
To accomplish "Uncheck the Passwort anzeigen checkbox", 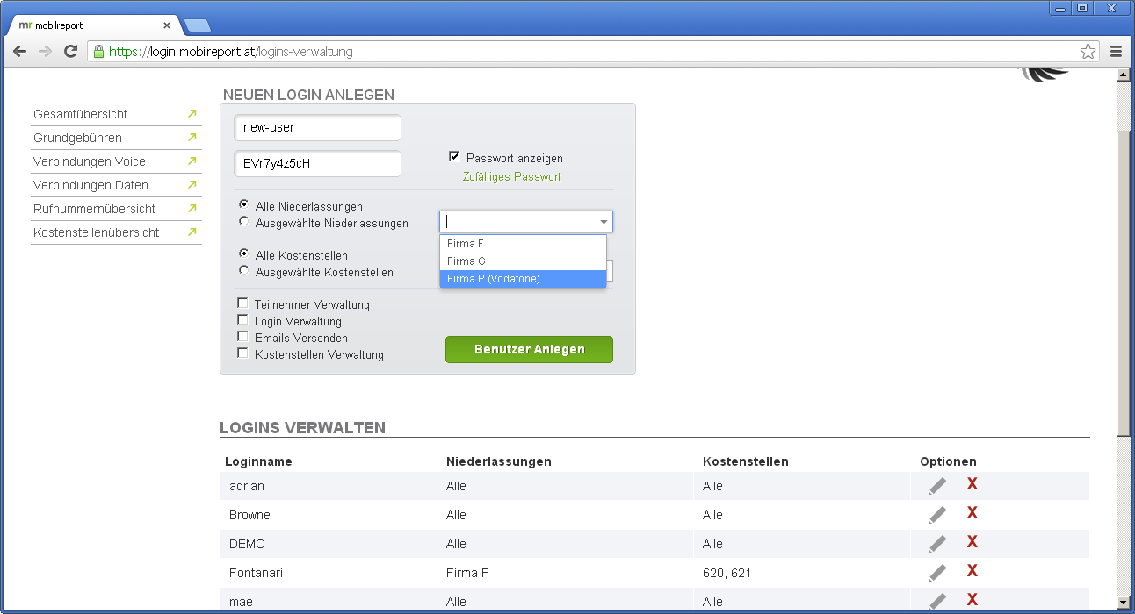I will [x=454, y=157].
